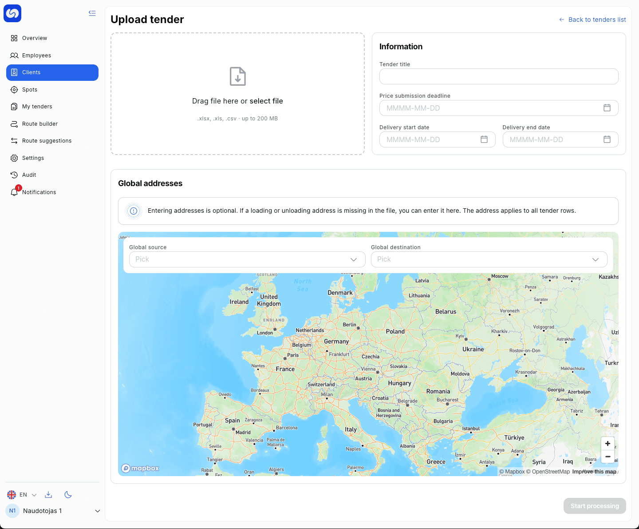Click the Overview grid icon
Viewport: 639px width, 529px height.
pos(14,38)
